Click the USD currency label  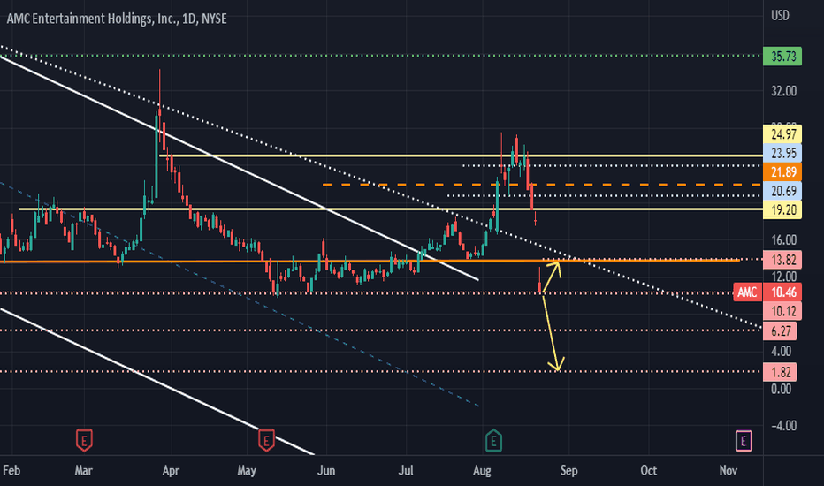780,15
